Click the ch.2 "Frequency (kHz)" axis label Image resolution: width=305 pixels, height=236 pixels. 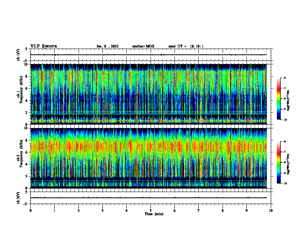(21, 153)
